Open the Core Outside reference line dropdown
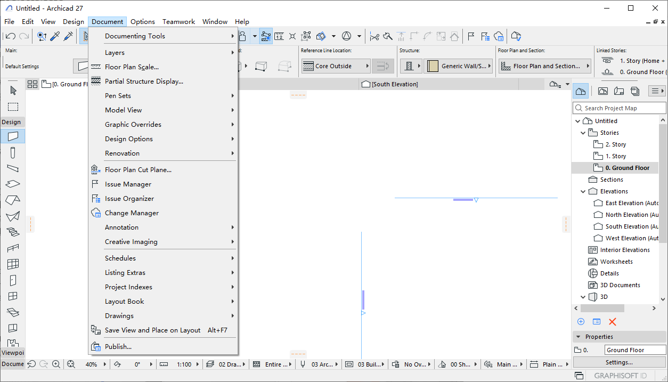 pos(336,66)
